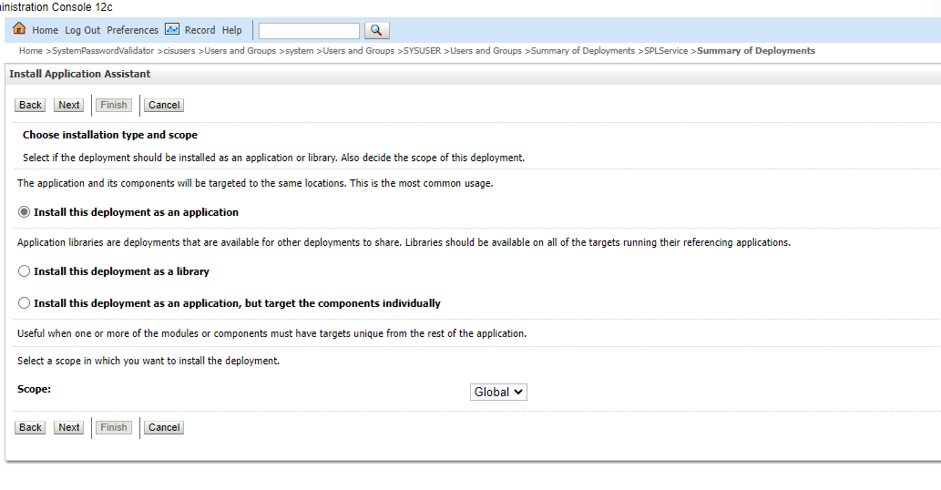Open the SPLService breadcrumb link
This screenshot has width=941, height=490.
point(666,51)
